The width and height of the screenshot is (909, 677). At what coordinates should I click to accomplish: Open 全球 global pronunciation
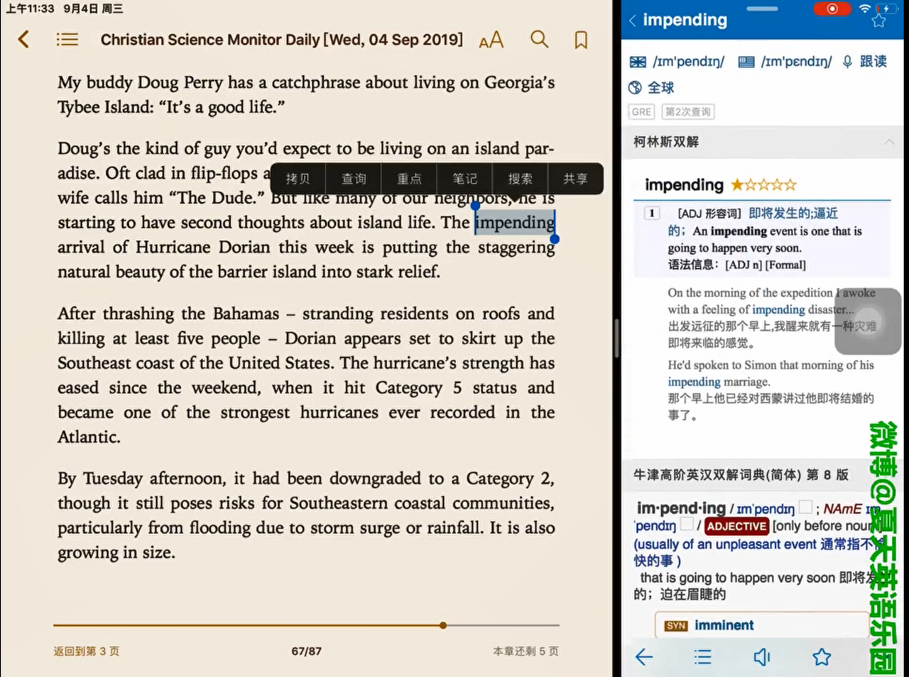pyautogui.click(x=651, y=87)
